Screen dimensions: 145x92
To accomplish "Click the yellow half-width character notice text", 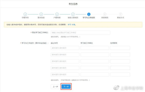I will [41, 25].
